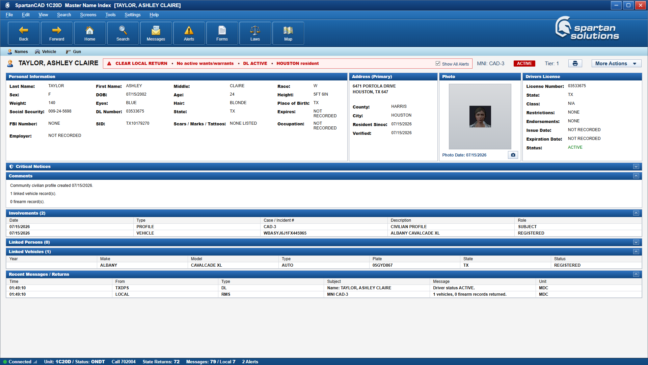Click the camera icon under the photo
The height and width of the screenshot is (365, 648).
point(513,155)
